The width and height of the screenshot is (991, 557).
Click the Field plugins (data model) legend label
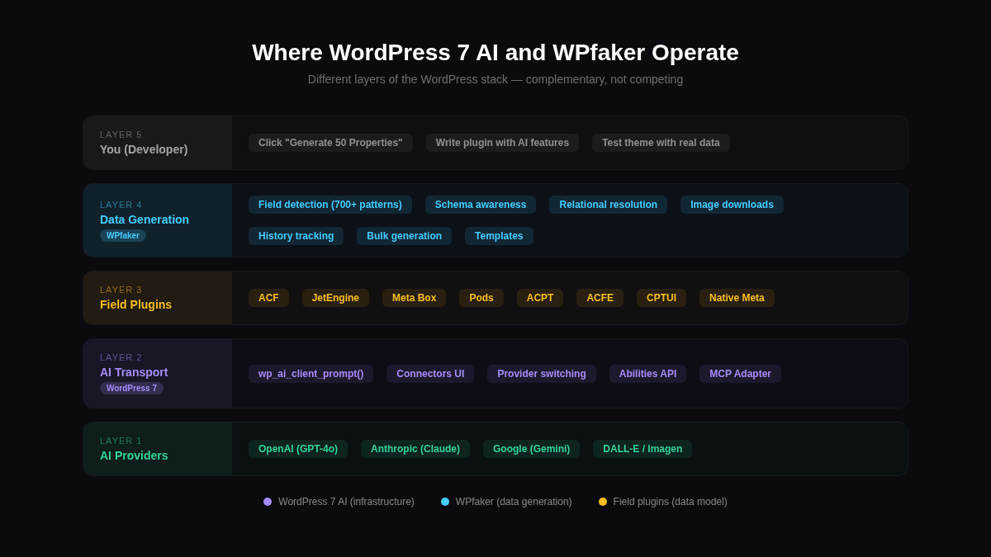[x=671, y=502]
